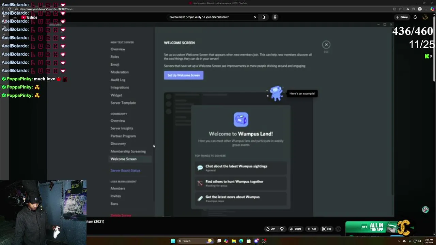Open the Widget settings page
Screen dimensions: 436x245
click(x=116, y=95)
